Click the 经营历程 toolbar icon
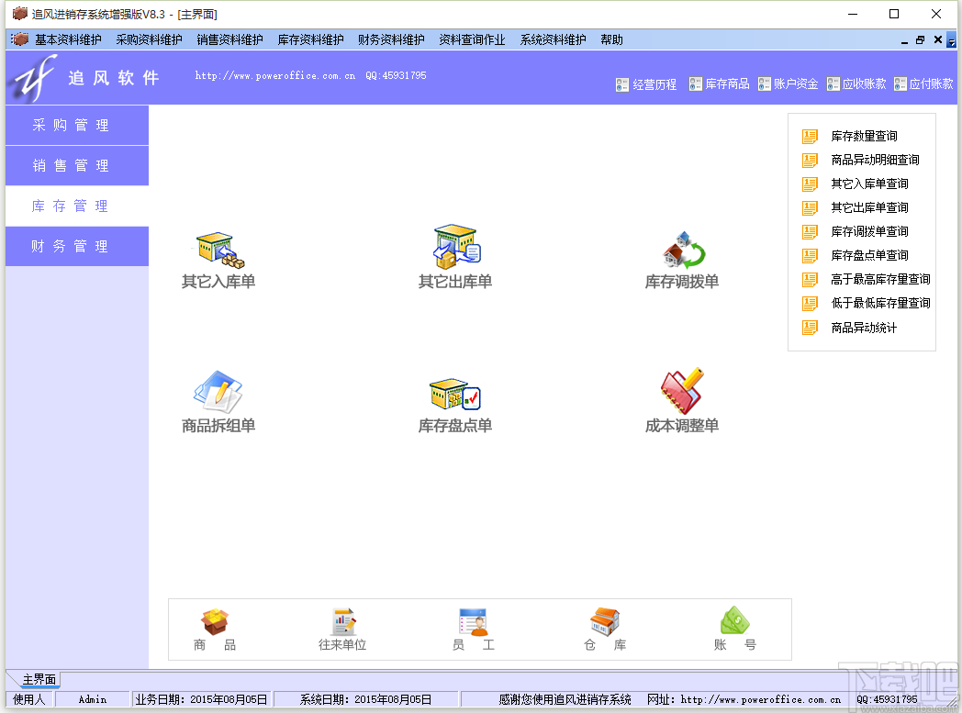The width and height of the screenshot is (962, 713). click(x=622, y=84)
